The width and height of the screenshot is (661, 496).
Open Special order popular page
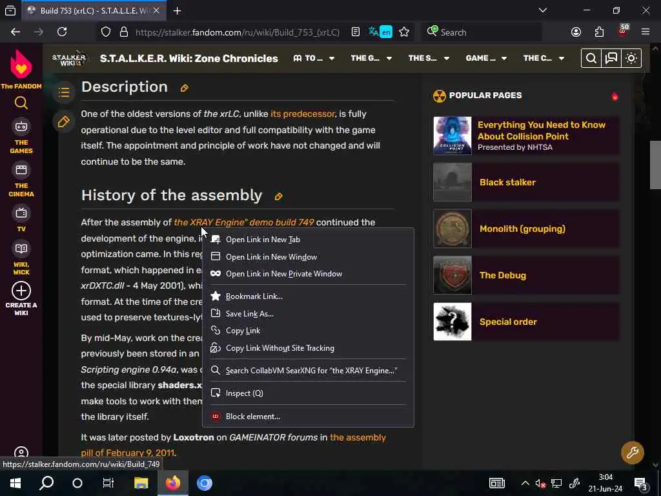point(526,322)
